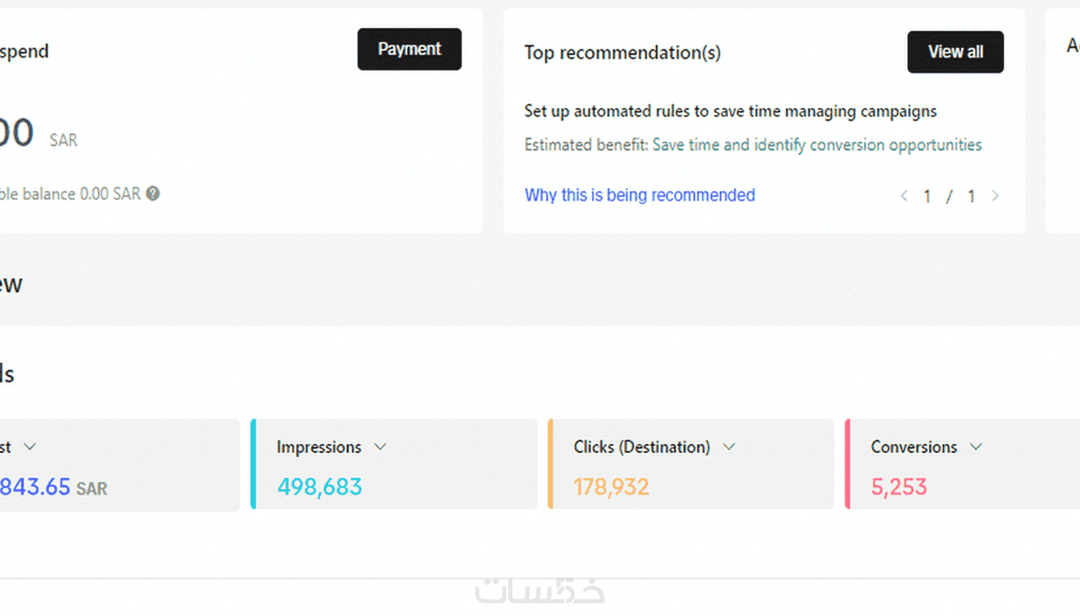1080x616 pixels.
Task: Click the 1 / 1 page indicator
Action: (949, 196)
